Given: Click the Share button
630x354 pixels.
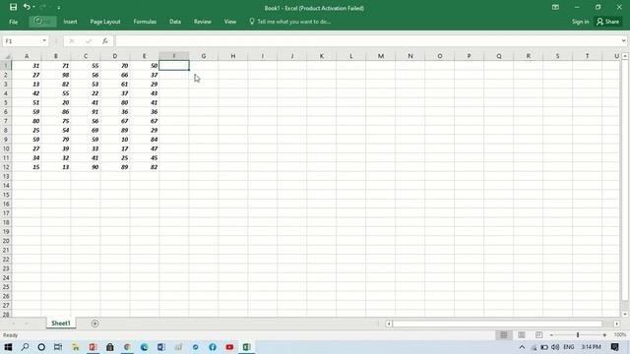Looking at the screenshot, I should click(608, 22).
